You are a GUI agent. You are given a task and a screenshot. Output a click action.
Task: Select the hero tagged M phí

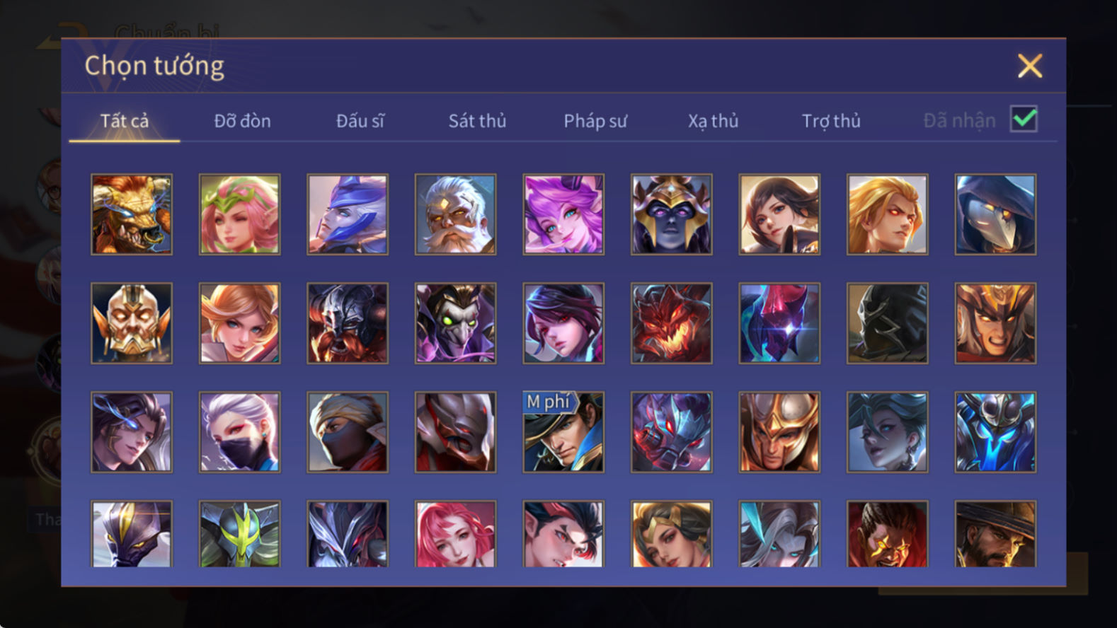point(563,432)
